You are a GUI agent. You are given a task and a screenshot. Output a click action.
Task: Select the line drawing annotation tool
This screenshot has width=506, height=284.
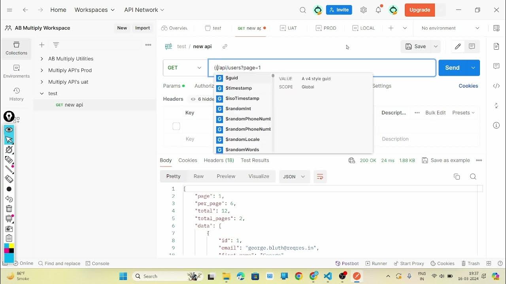tap(9, 169)
